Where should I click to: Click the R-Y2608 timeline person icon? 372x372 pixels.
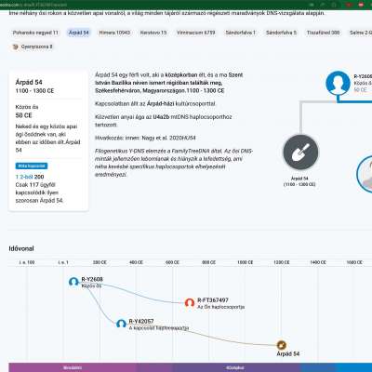73,282
